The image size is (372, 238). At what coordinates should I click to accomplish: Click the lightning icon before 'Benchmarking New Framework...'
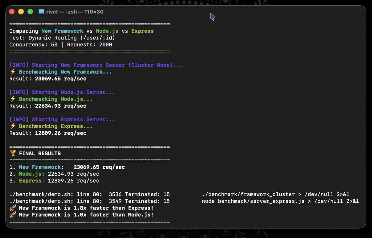pyautogui.click(x=13, y=71)
